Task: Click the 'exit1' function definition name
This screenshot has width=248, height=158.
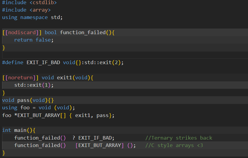Action: coord(64,78)
